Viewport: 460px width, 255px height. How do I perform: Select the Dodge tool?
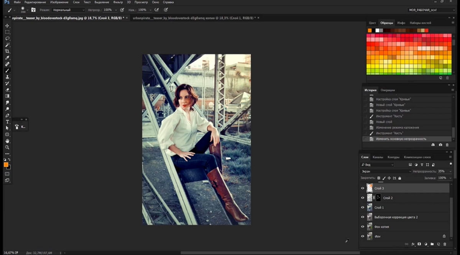pos(7,109)
